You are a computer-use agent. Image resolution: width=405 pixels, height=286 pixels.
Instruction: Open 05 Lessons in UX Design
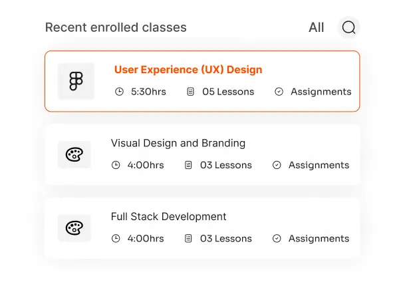(228, 92)
